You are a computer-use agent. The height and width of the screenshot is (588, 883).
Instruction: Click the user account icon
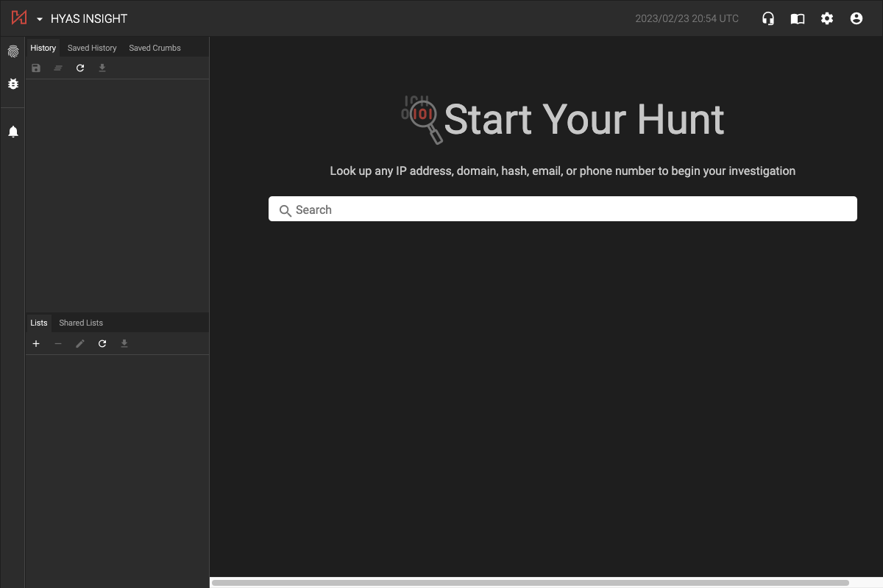pos(857,18)
